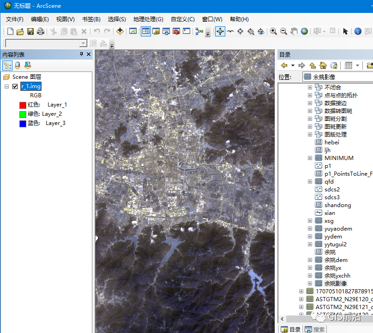Go to Home folder in catalog
This screenshot has height=333, width=373.
pos(323,65)
